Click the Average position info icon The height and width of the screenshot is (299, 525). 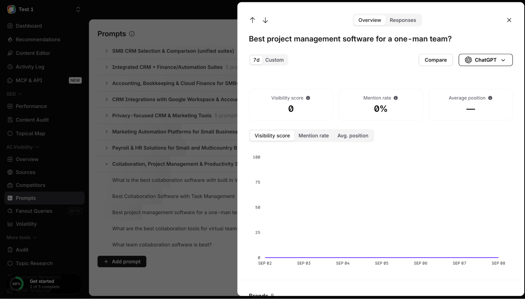coord(490,98)
